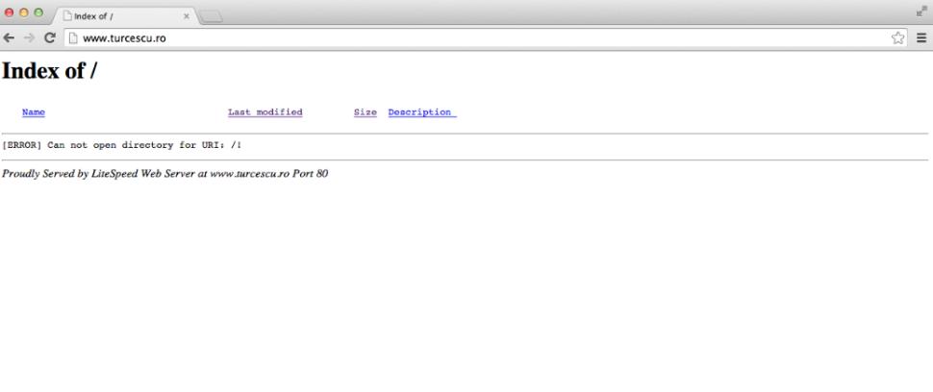Bookmark this page with the star icon
Image resolution: width=933 pixels, height=392 pixels.
(x=898, y=37)
